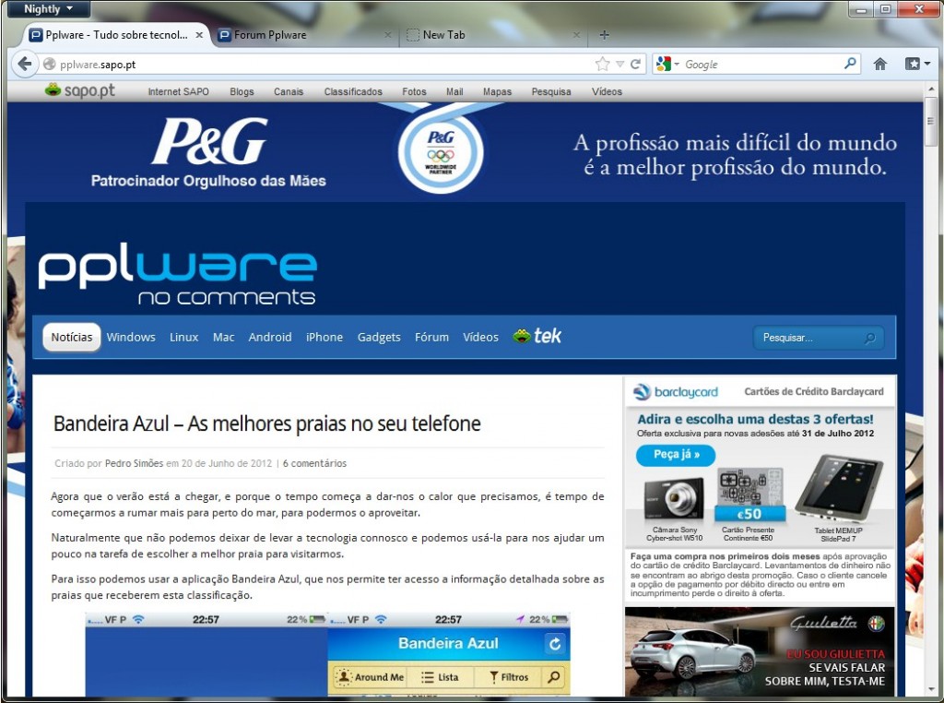
Task: Select the iPhone menu item
Action: tap(324, 338)
